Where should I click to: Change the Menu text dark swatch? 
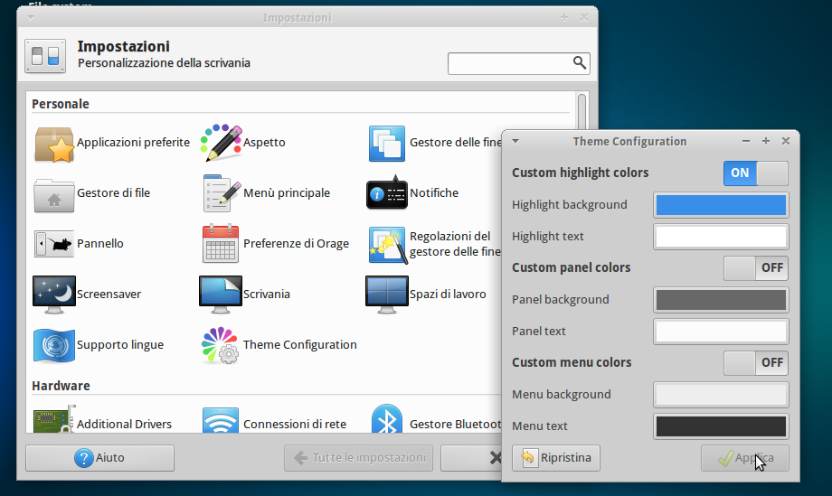[721, 426]
